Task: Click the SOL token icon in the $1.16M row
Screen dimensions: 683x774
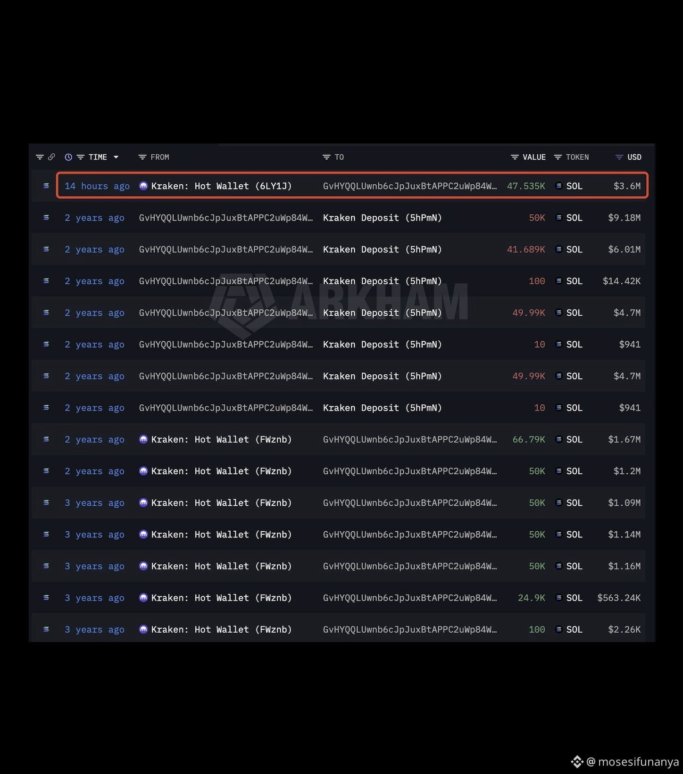Action: point(559,566)
